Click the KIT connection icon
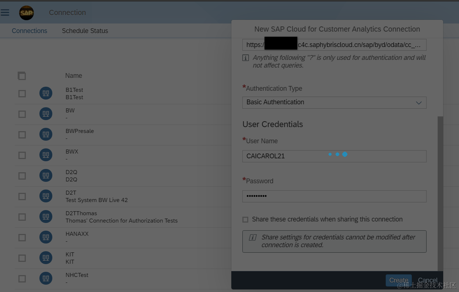459x292 pixels. [46, 258]
